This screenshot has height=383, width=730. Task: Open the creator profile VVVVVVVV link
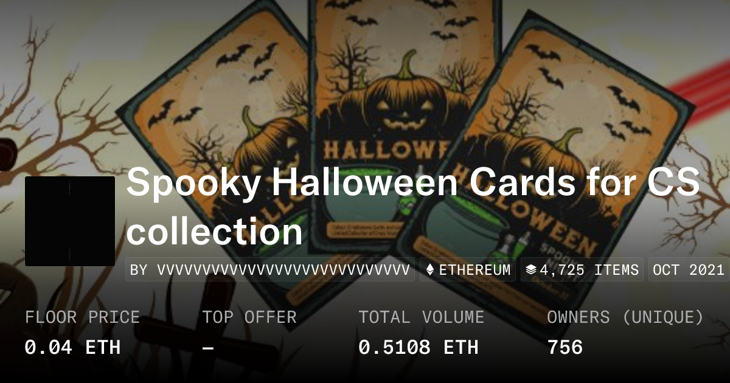click(x=270, y=270)
